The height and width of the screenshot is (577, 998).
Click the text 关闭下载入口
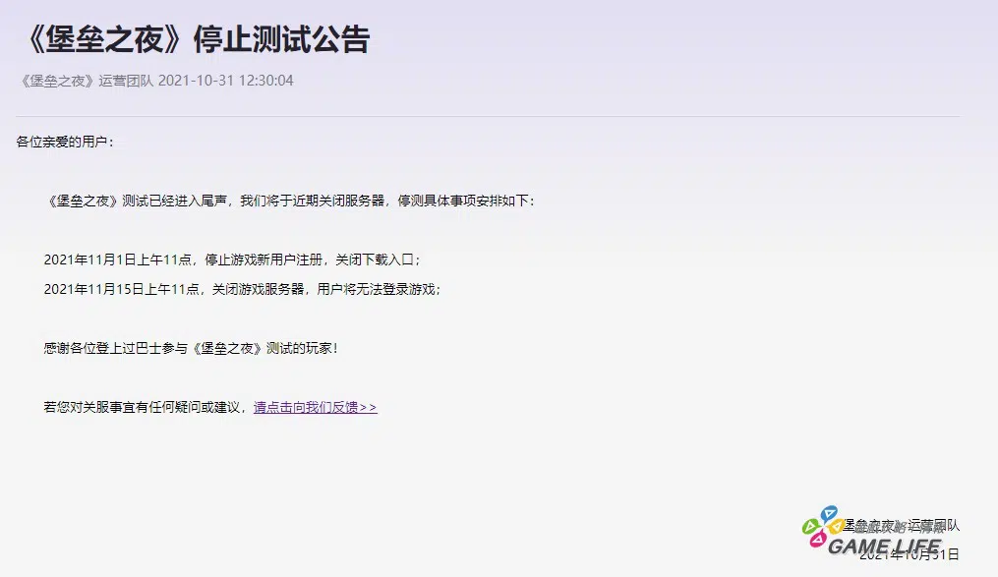[x=378, y=260]
